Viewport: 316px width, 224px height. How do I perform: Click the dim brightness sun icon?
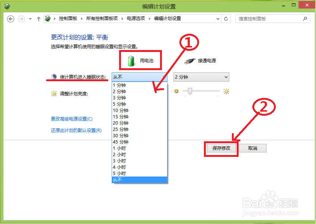coord(176,91)
